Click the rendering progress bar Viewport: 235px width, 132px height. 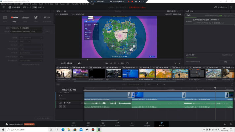(x=191, y=58)
